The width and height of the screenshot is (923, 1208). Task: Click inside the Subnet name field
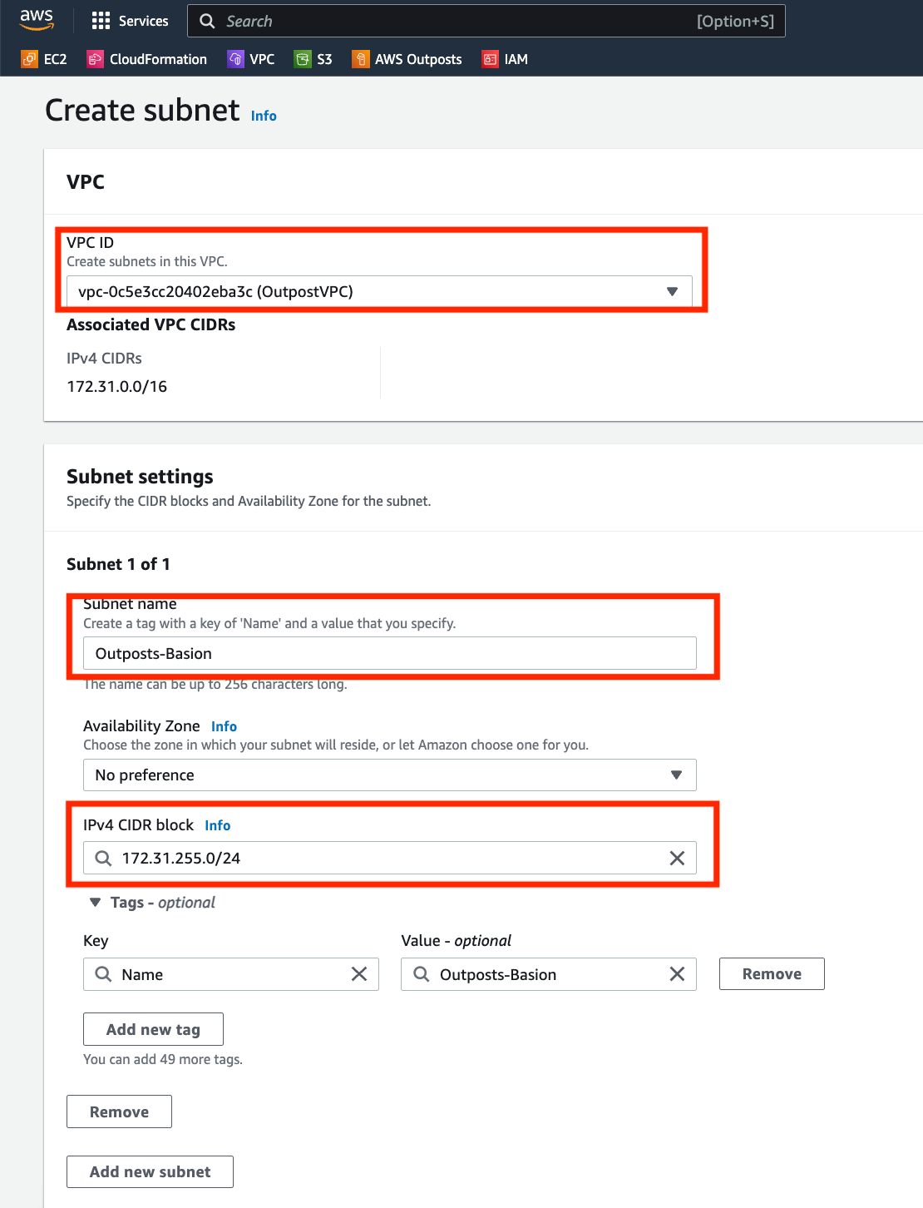[x=389, y=653]
